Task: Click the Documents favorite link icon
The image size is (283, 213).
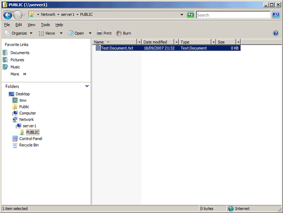Action: pos(6,53)
